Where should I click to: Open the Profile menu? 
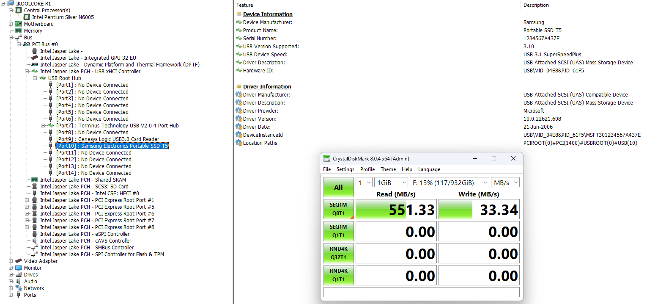367,169
